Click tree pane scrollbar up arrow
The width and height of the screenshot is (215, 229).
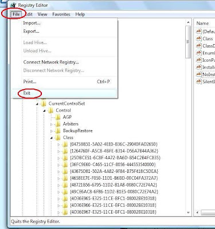(x=188, y=22)
